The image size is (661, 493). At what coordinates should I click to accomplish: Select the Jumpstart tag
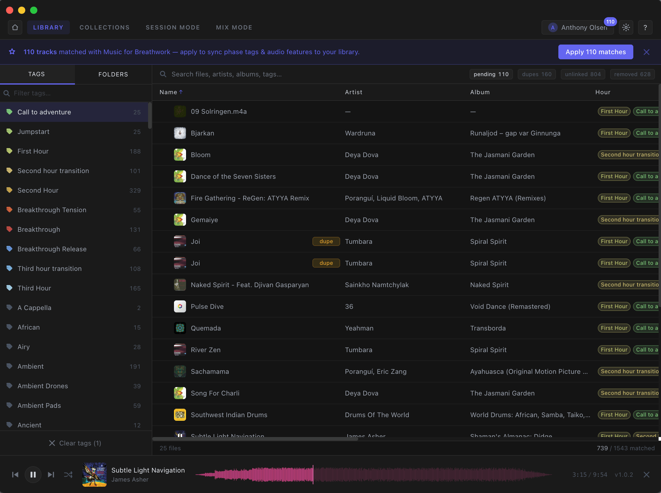click(74, 132)
